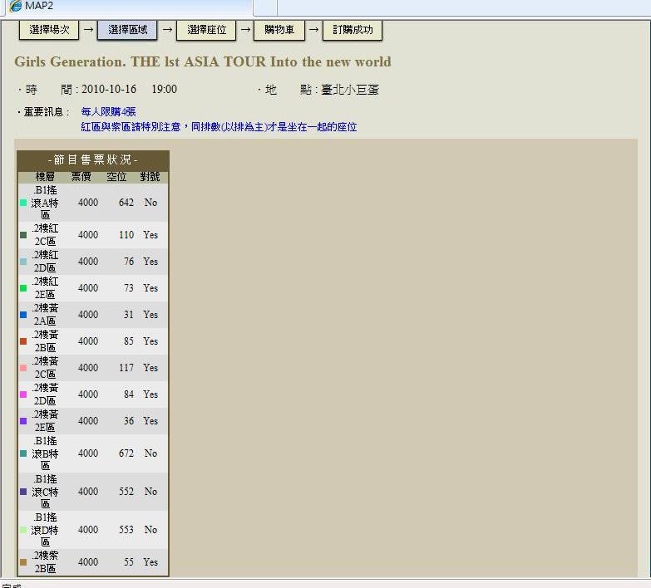Click the 85 vacancy count
Viewport: 651px width, 588px height.
[129, 341]
